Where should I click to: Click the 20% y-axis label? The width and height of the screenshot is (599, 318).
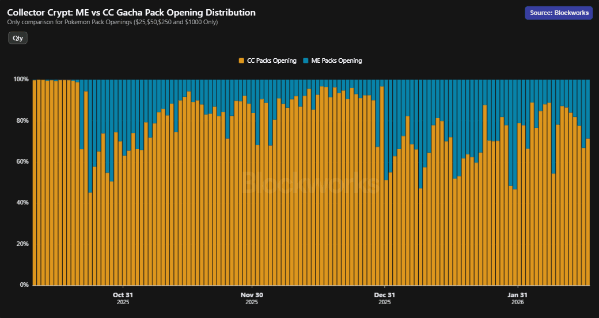(22, 244)
